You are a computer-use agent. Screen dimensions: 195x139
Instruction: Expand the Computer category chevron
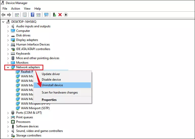tap(8, 31)
